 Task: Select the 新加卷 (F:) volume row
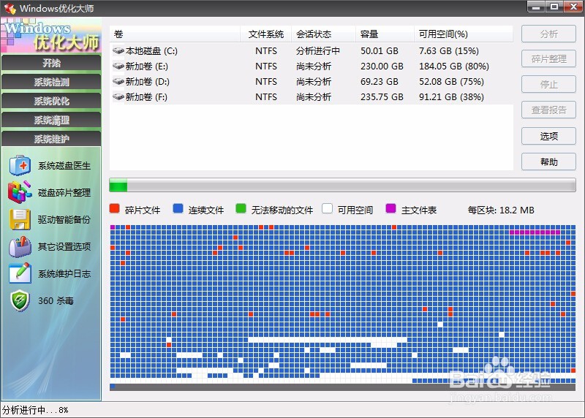point(312,97)
